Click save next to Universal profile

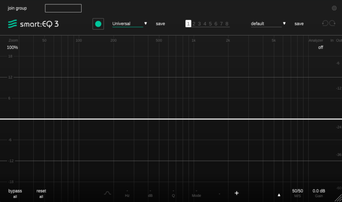160,24
